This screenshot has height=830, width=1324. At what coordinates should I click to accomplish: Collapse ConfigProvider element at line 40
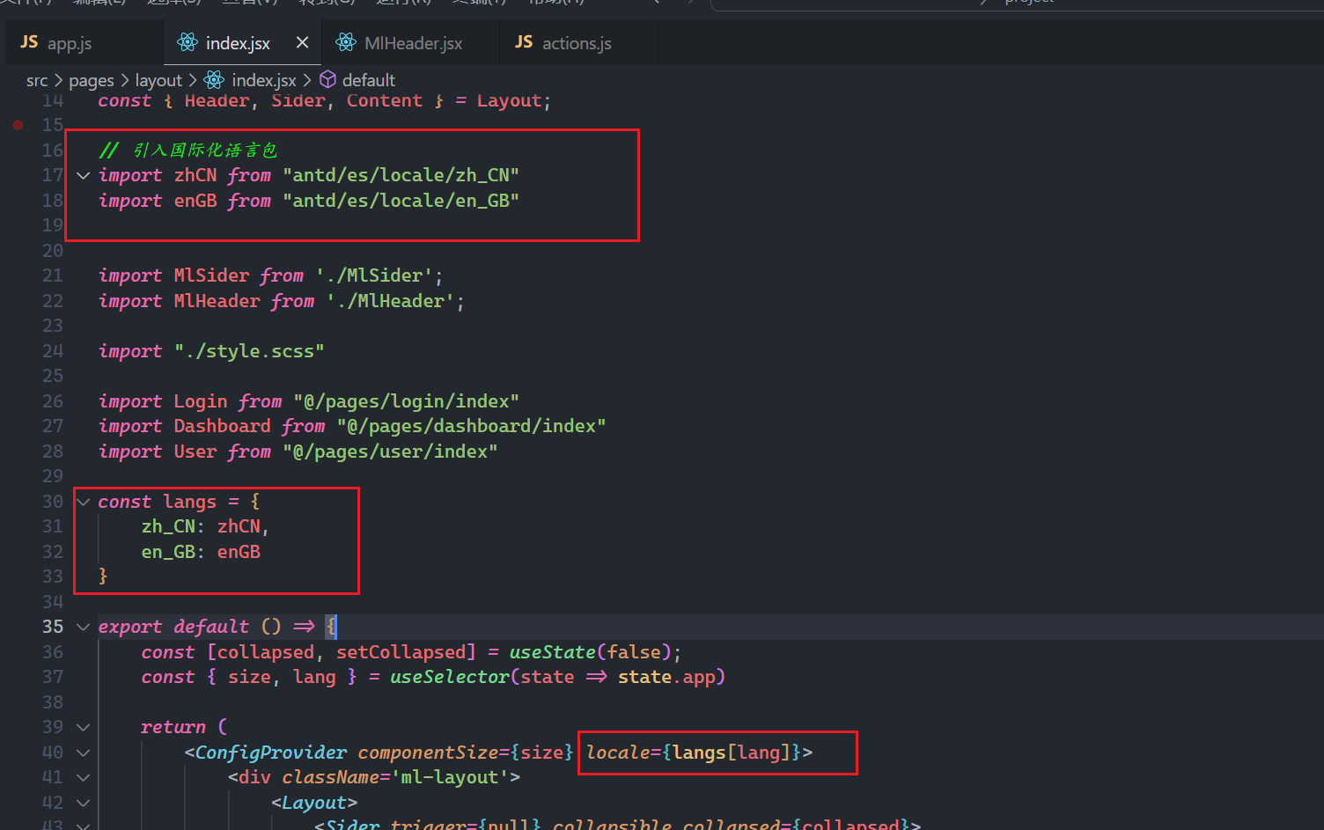click(83, 753)
